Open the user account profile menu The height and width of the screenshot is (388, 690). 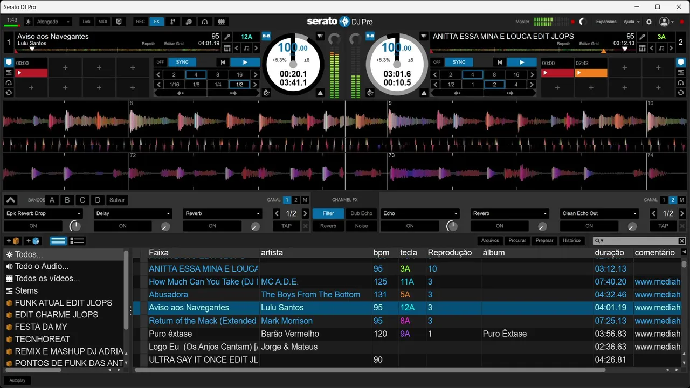[666, 22]
